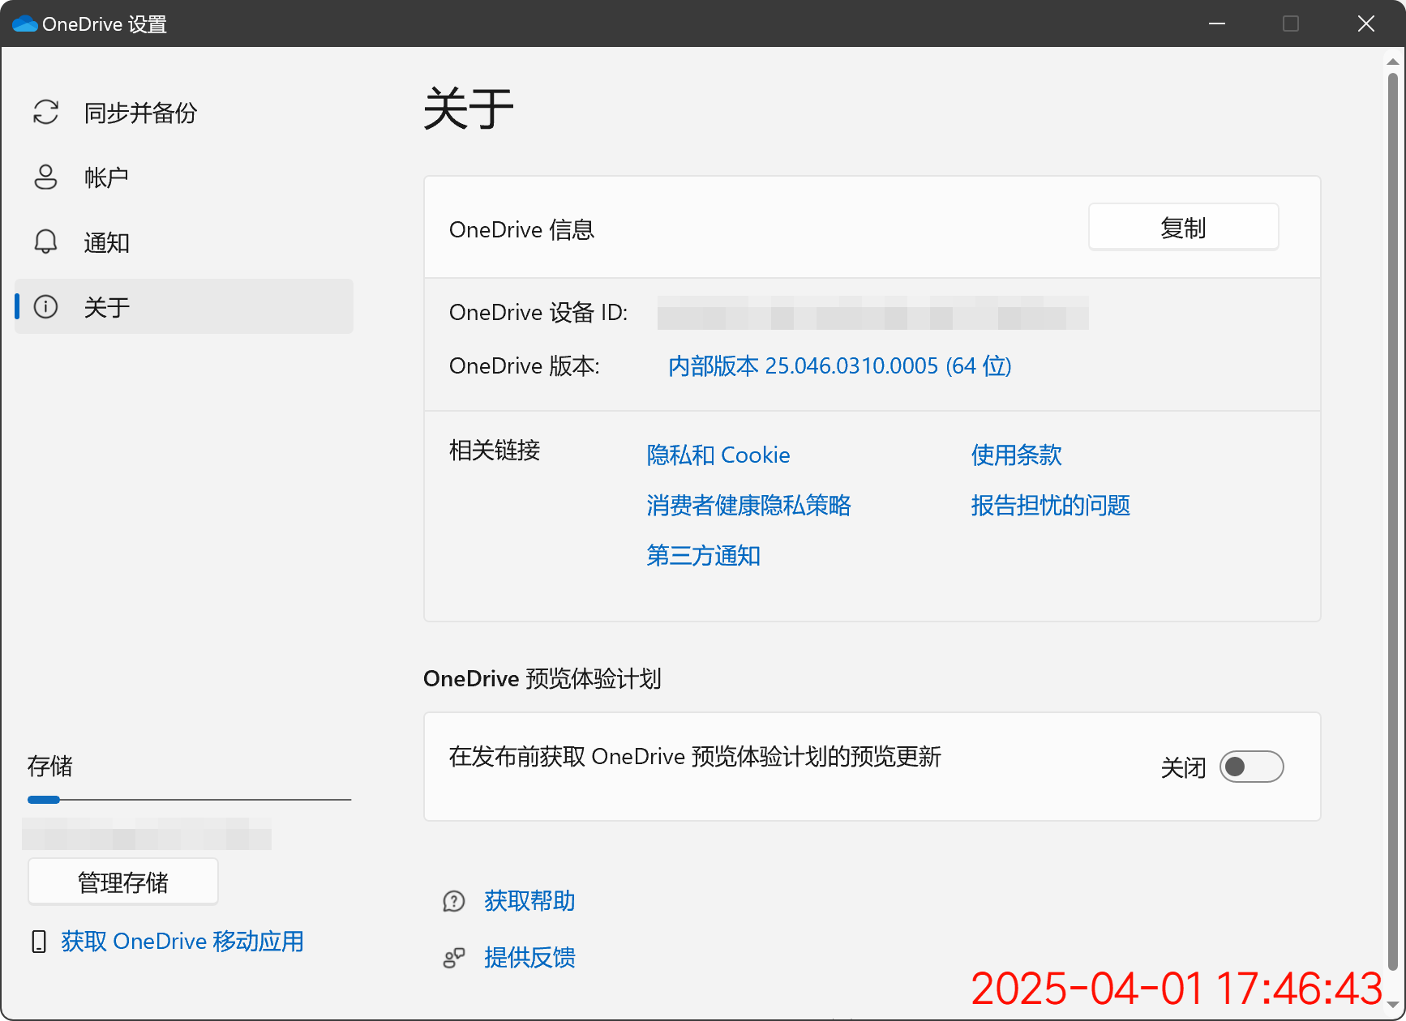Click the feedback people icon
This screenshot has width=1406, height=1021.
pyautogui.click(x=454, y=958)
